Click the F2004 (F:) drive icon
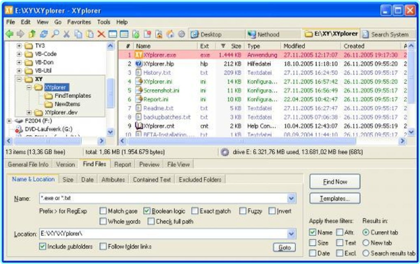This screenshot has height=264, width=420. point(19,121)
